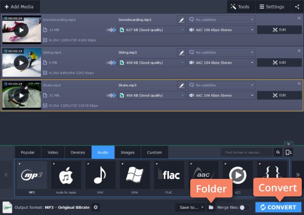Image resolution: width=304 pixels, height=215 pixels.
Task: Click the magnifier search button
Action: (278, 152)
